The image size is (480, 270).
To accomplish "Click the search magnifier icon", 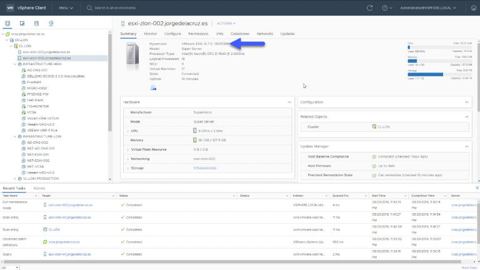I will (x=89, y=8).
